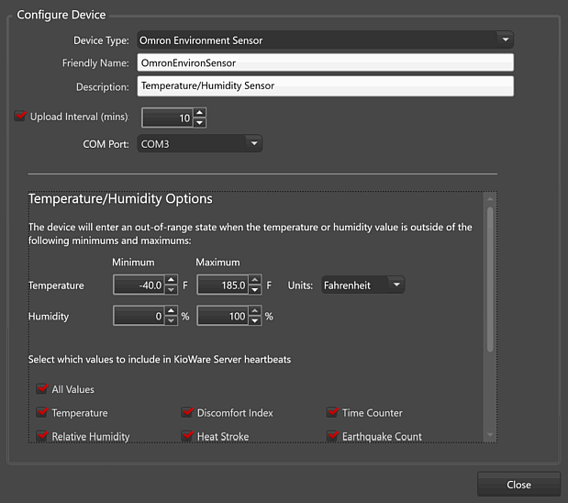Image resolution: width=568 pixels, height=503 pixels.
Task: Uncheck the Temperature heartbeat checkbox
Action: click(42, 412)
